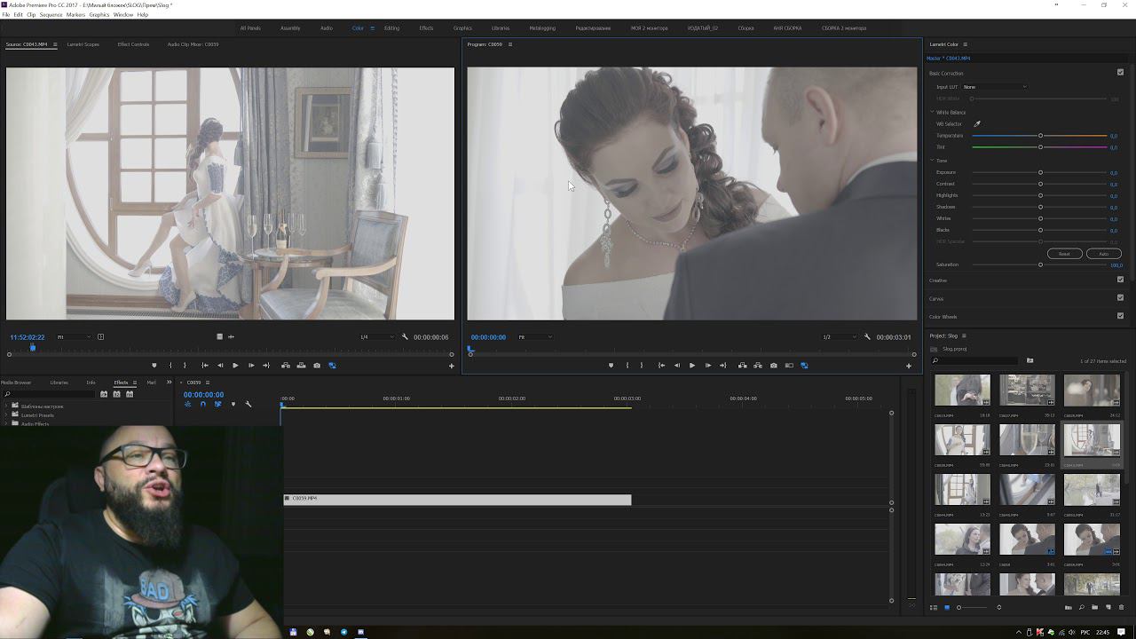Play the Source monitor clip
This screenshot has height=639, width=1136.
tap(235, 365)
